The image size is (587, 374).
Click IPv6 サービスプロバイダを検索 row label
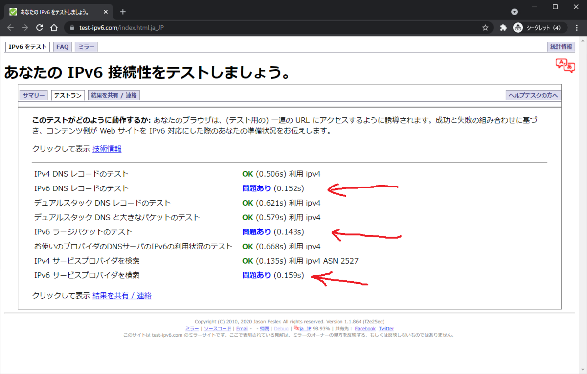pyautogui.click(x=87, y=275)
